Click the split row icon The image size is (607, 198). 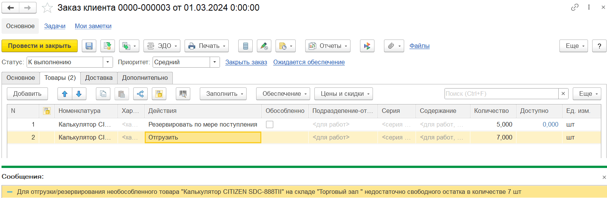[x=140, y=94]
